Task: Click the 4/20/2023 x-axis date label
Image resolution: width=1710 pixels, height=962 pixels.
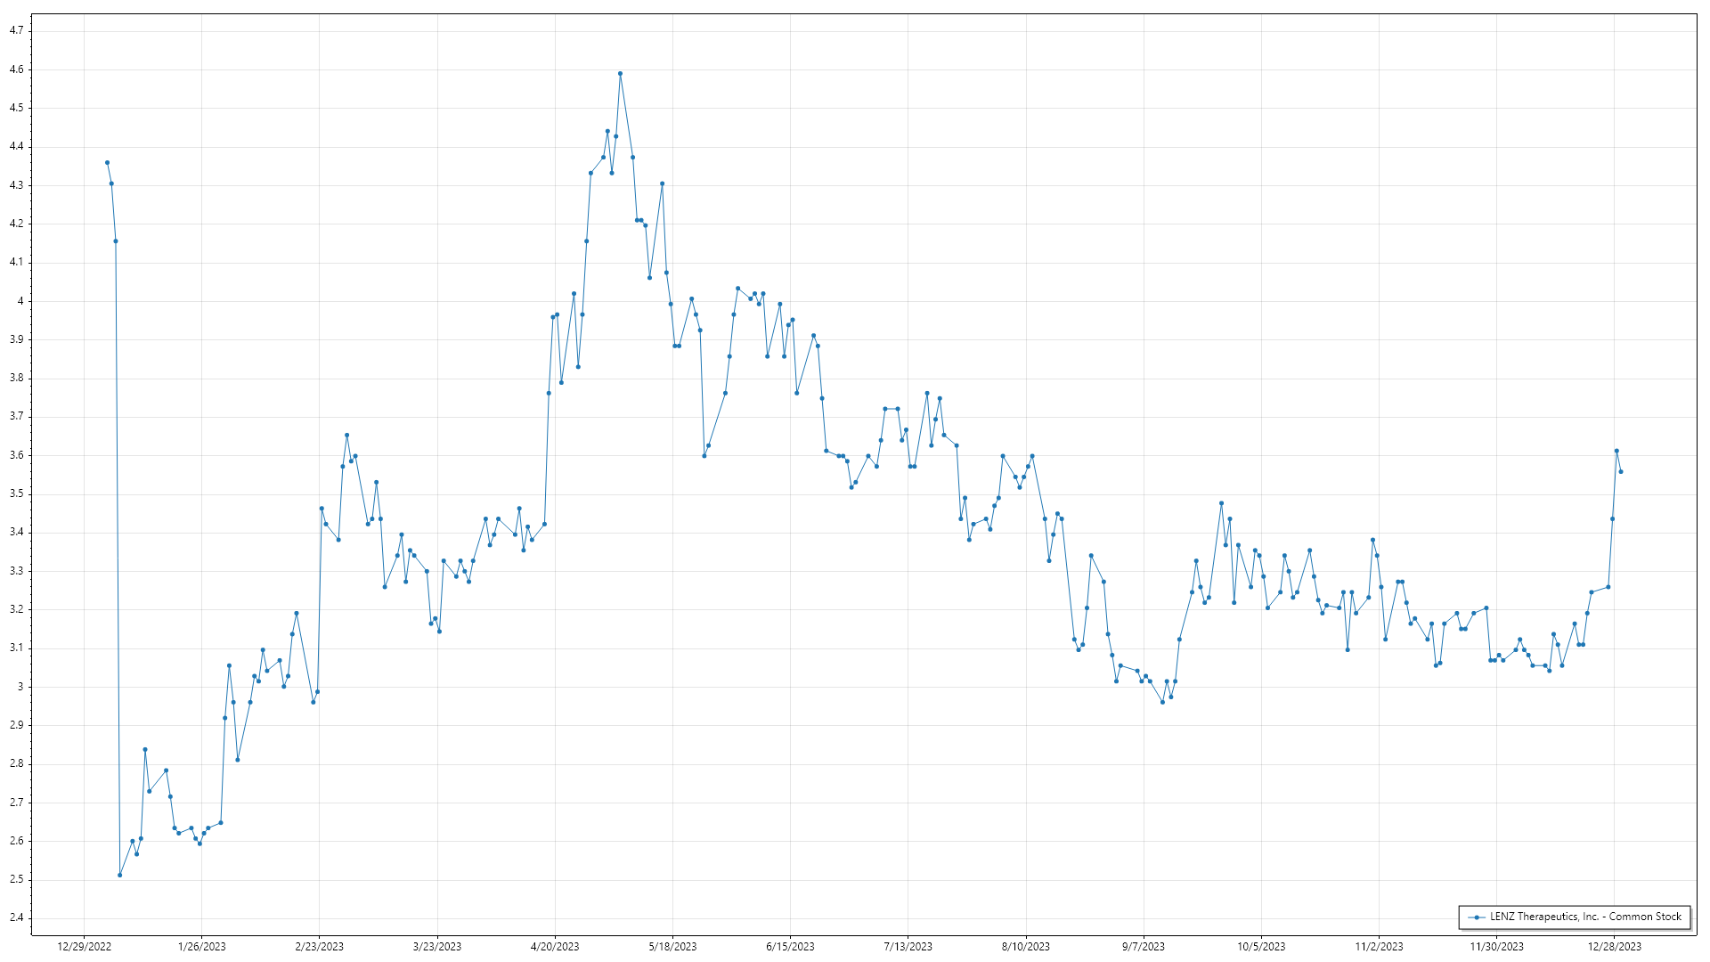Action: pyautogui.click(x=555, y=947)
